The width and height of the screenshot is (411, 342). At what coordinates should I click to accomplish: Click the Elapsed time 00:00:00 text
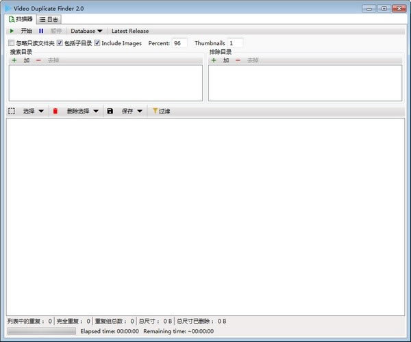[110, 331]
